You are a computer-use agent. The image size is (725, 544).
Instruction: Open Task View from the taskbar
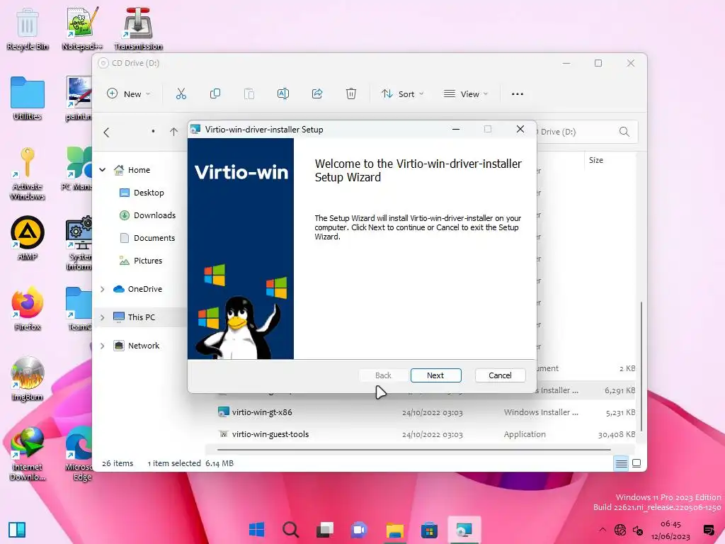[x=325, y=529]
